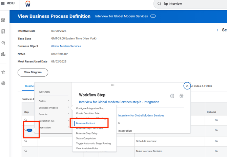Click the Translation submenu arrow

[68, 127]
